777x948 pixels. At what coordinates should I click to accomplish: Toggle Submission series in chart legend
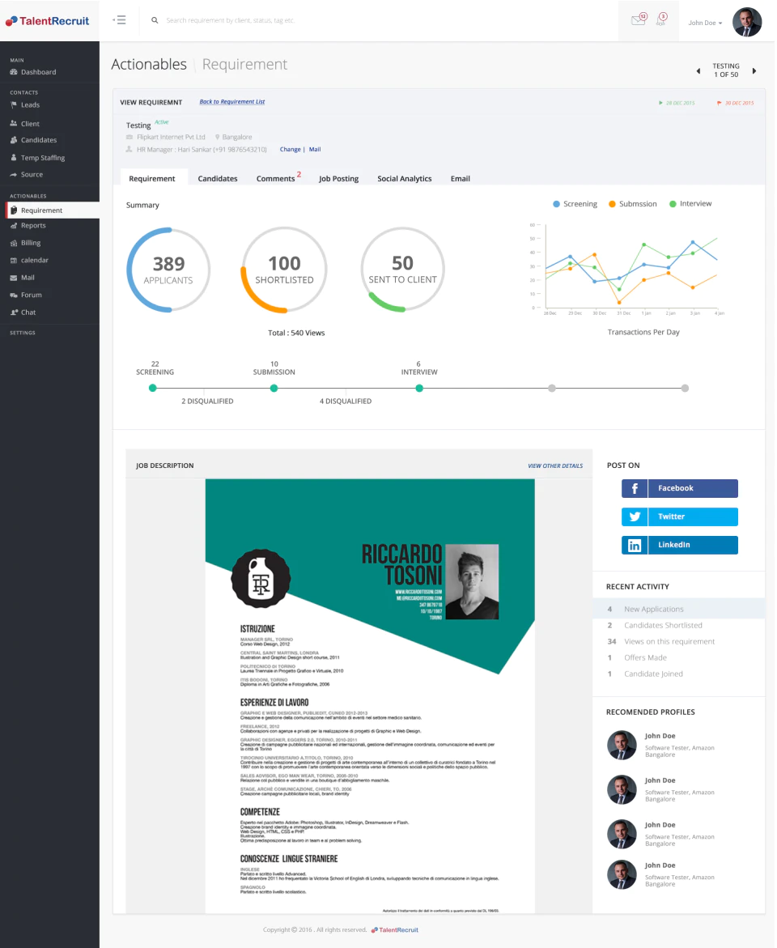point(633,204)
